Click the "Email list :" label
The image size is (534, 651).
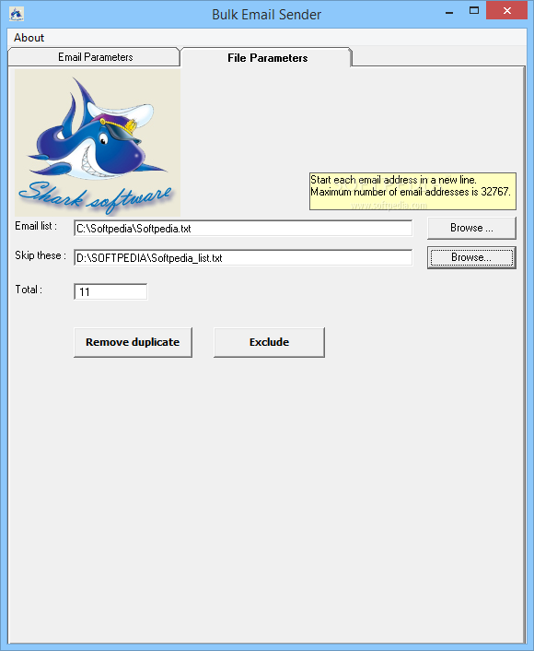[36, 226]
